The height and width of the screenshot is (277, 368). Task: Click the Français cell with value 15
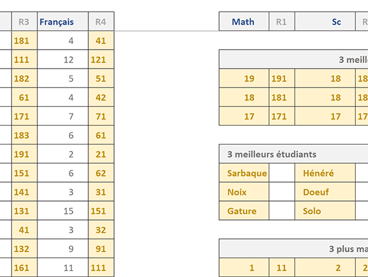click(x=63, y=211)
